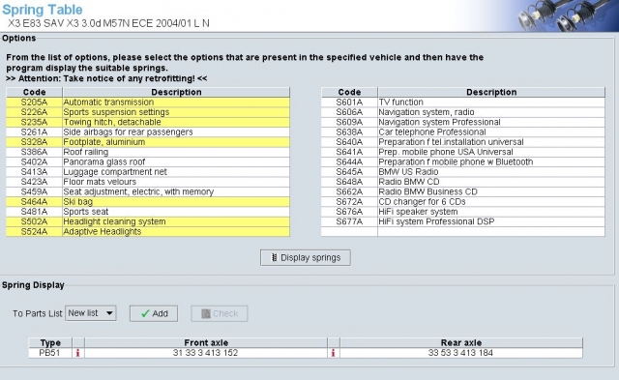Select CD changer for 6 CDs
The height and width of the screenshot is (380, 619).
coord(463,202)
